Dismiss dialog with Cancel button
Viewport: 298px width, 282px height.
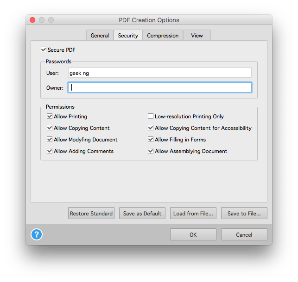click(244, 235)
